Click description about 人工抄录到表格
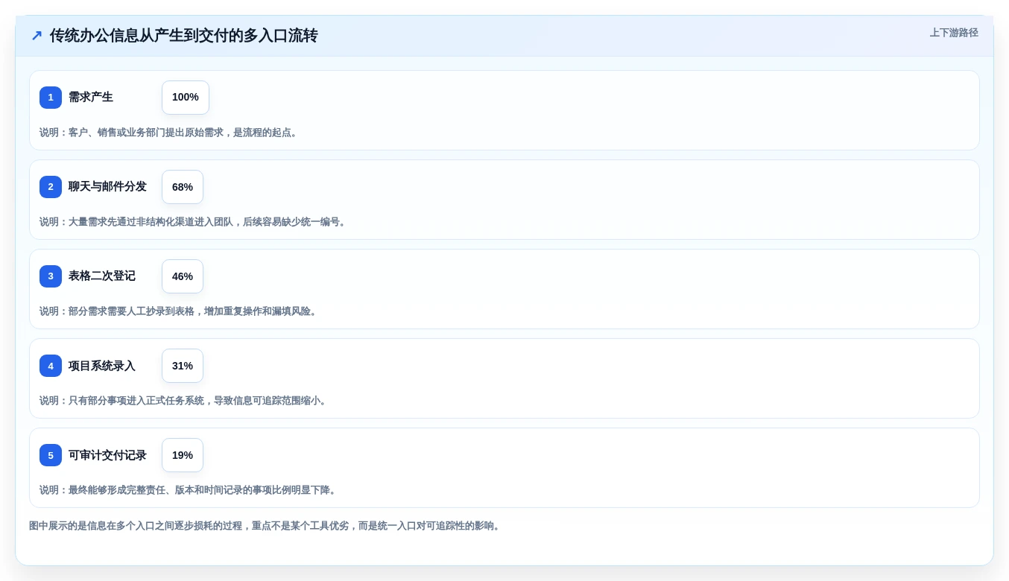 [x=180, y=311]
